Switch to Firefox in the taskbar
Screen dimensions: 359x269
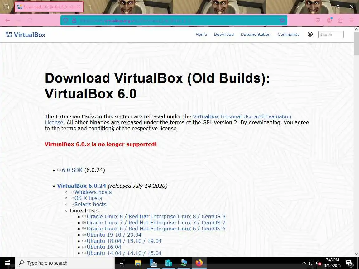(x=199, y=263)
